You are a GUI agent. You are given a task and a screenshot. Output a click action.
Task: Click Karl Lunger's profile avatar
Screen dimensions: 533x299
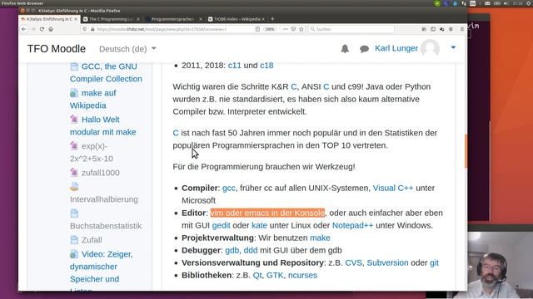(430, 48)
